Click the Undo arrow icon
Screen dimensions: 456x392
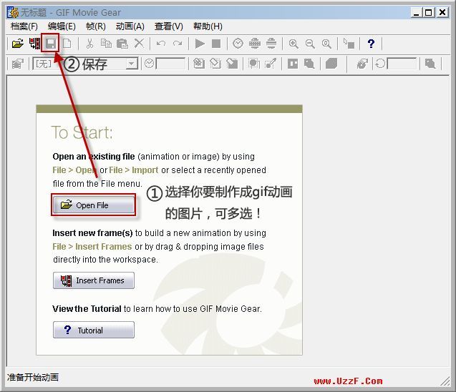(161, 44)
